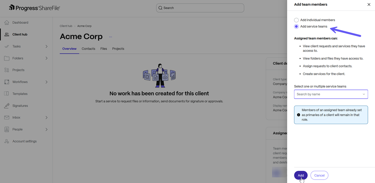Click the Tasks checkmark icon

6,46
